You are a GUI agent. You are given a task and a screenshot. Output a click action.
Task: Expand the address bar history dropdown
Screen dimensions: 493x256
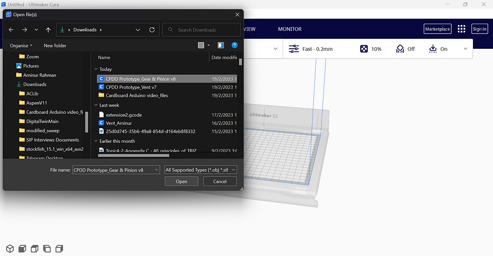138,30
